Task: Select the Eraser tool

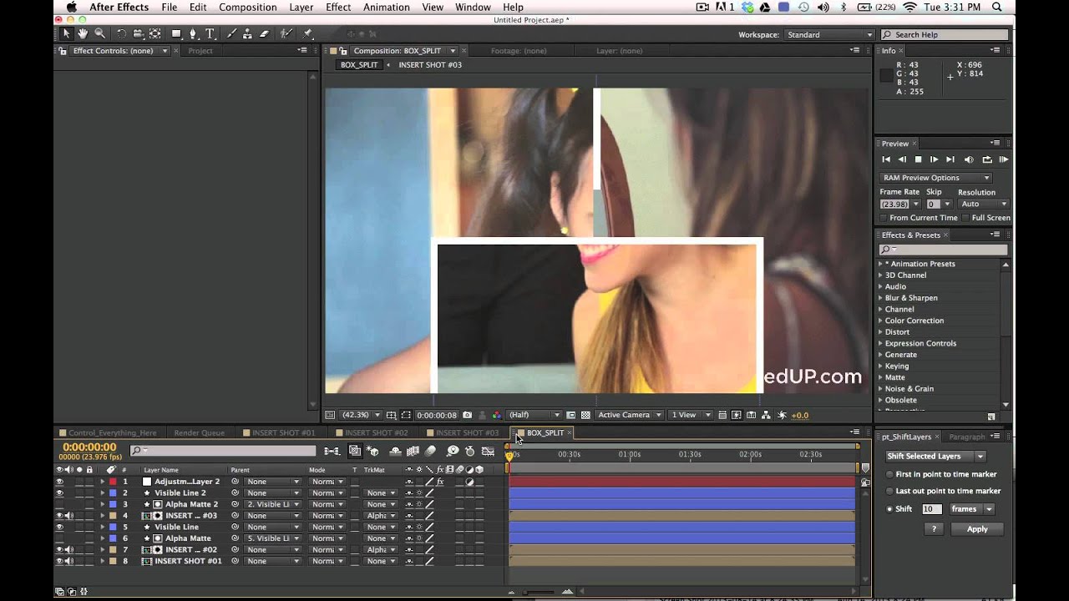Action: coord(265,34)
